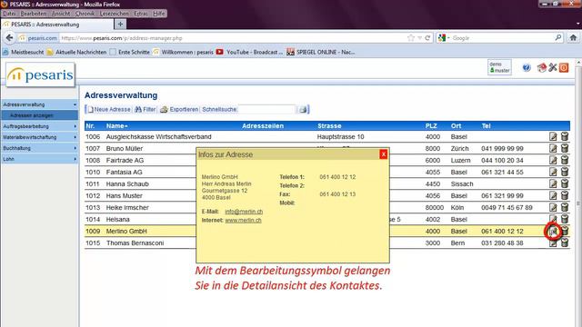This screenshot has width=582, height=327.
Task: Go back with browser back arrow
Action: pos(10,38)
